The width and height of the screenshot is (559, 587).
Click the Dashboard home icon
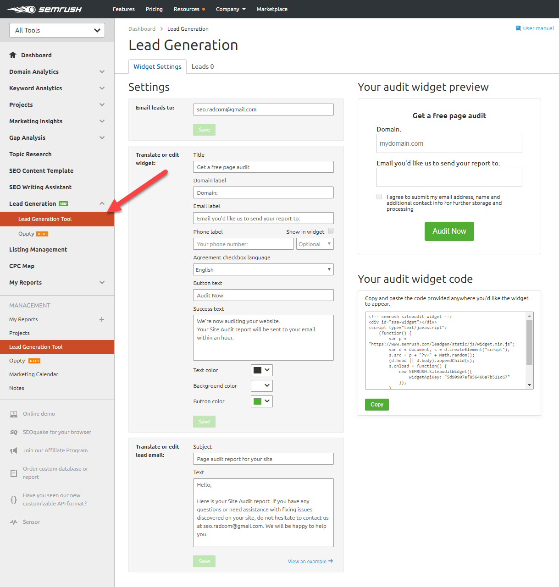(13, 55)
